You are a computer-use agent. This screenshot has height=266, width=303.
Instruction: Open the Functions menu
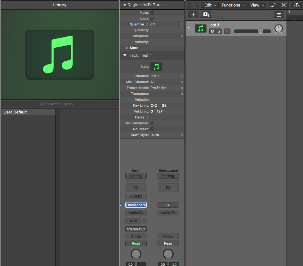coord(233,5)
